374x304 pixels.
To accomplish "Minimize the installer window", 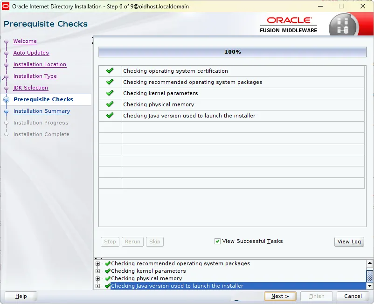I will (320, 6).
